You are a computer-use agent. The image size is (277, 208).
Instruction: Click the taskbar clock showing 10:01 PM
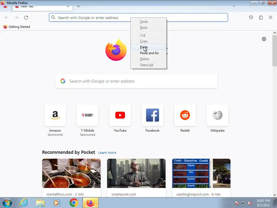click(x=263, y=203)
